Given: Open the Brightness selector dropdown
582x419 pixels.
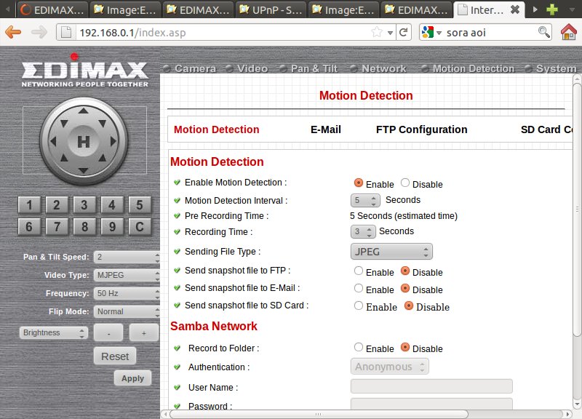Looking at the screenshot, I should pyautogui.click(x=54, y=332).
